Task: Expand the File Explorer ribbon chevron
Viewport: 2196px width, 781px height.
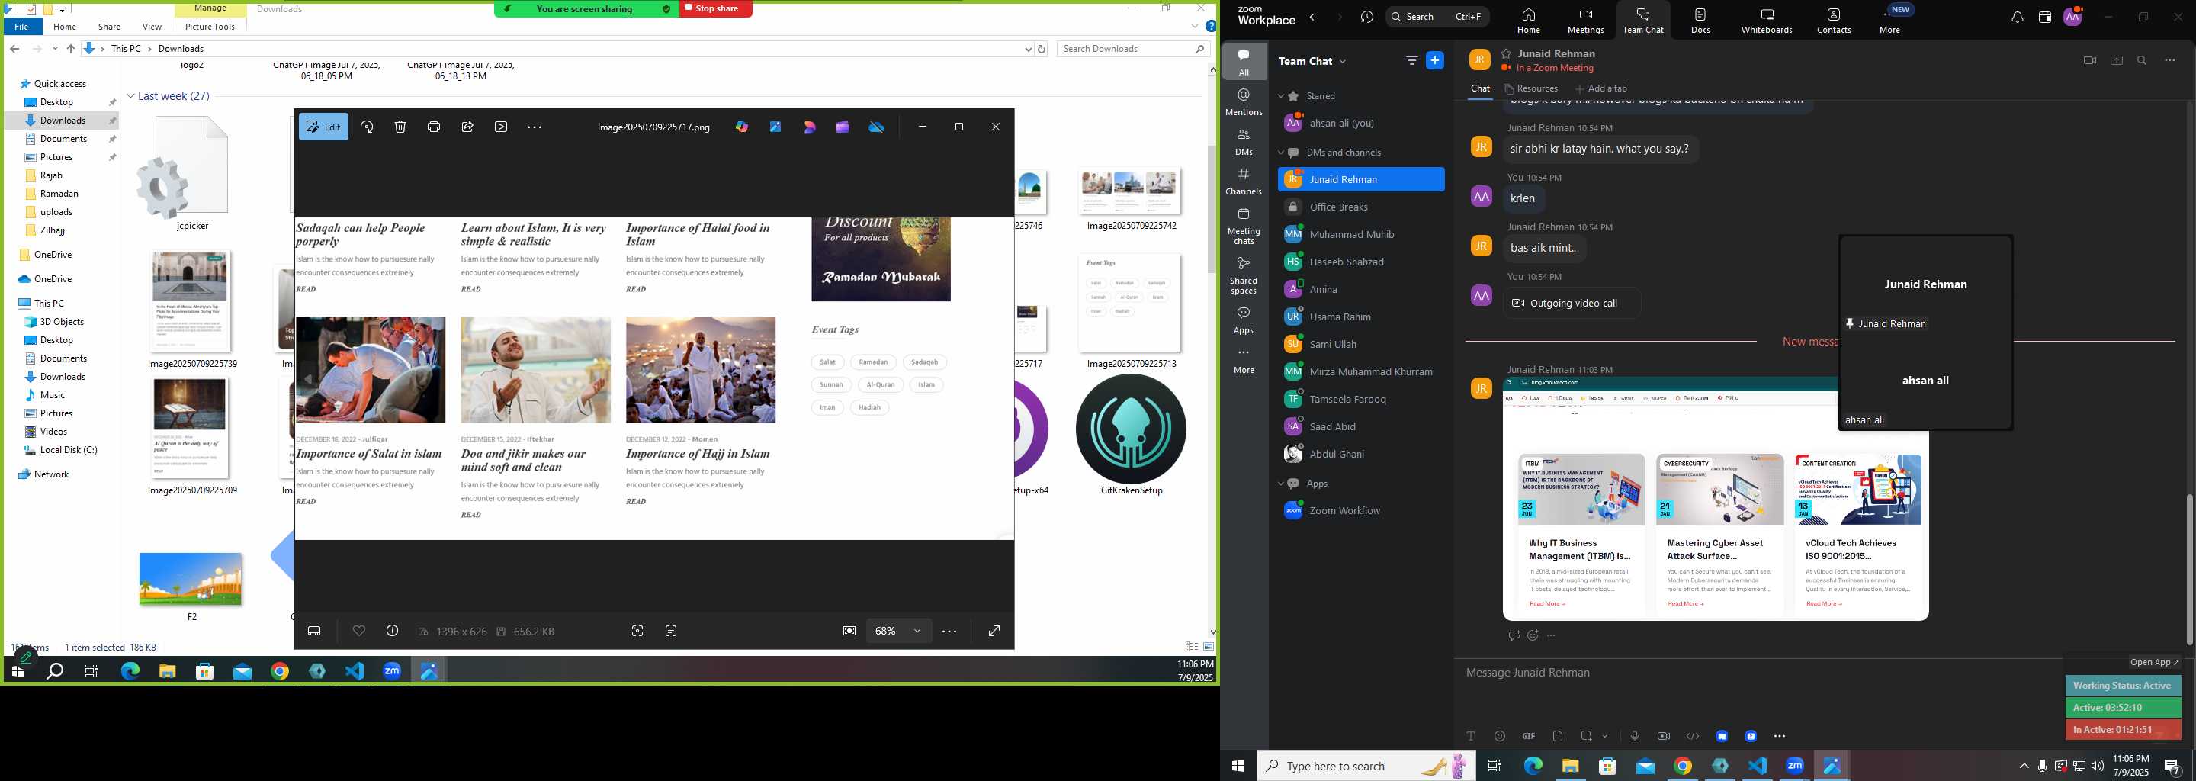Action: tap(1194, 27)
